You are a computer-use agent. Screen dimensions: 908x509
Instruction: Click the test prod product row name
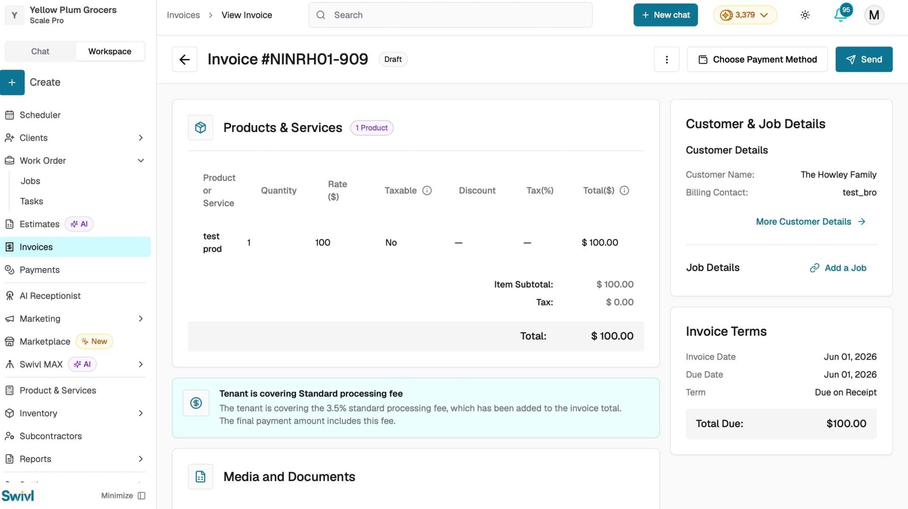click(212, 243)
